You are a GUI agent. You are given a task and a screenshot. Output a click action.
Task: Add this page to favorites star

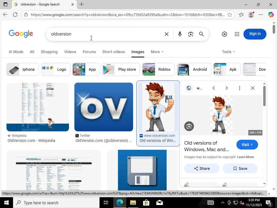(229, 15)
